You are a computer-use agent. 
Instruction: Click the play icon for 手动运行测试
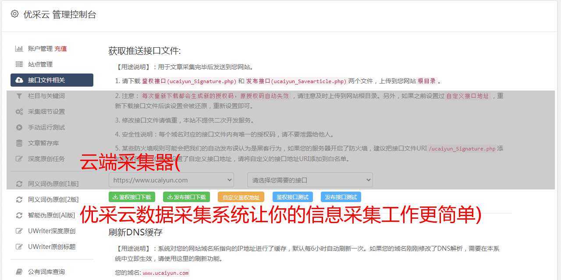coord(19,127)
